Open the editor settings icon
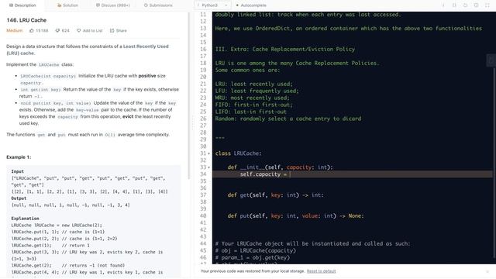Image resolution: width=496 pixels, height=279 pixels. pos(476,5)
